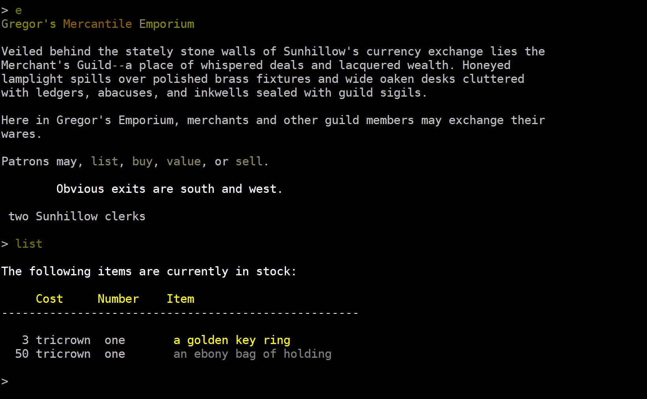Click the '3 tricrown' price

click(56, 340)
